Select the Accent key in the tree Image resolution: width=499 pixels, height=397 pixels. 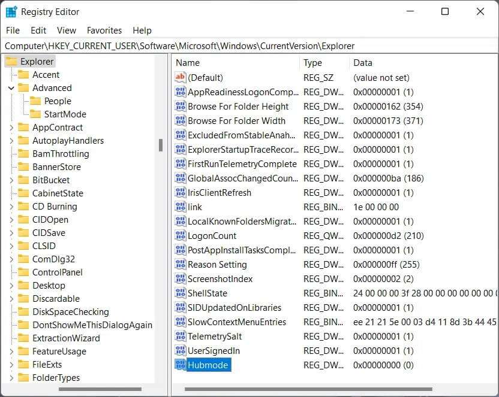coord(46,75)
